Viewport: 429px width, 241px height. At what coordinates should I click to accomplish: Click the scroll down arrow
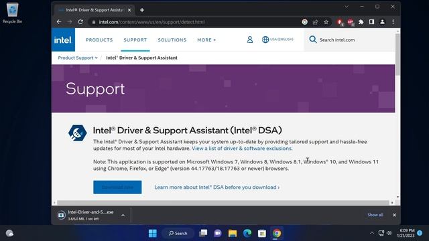[x=397, y=197]
